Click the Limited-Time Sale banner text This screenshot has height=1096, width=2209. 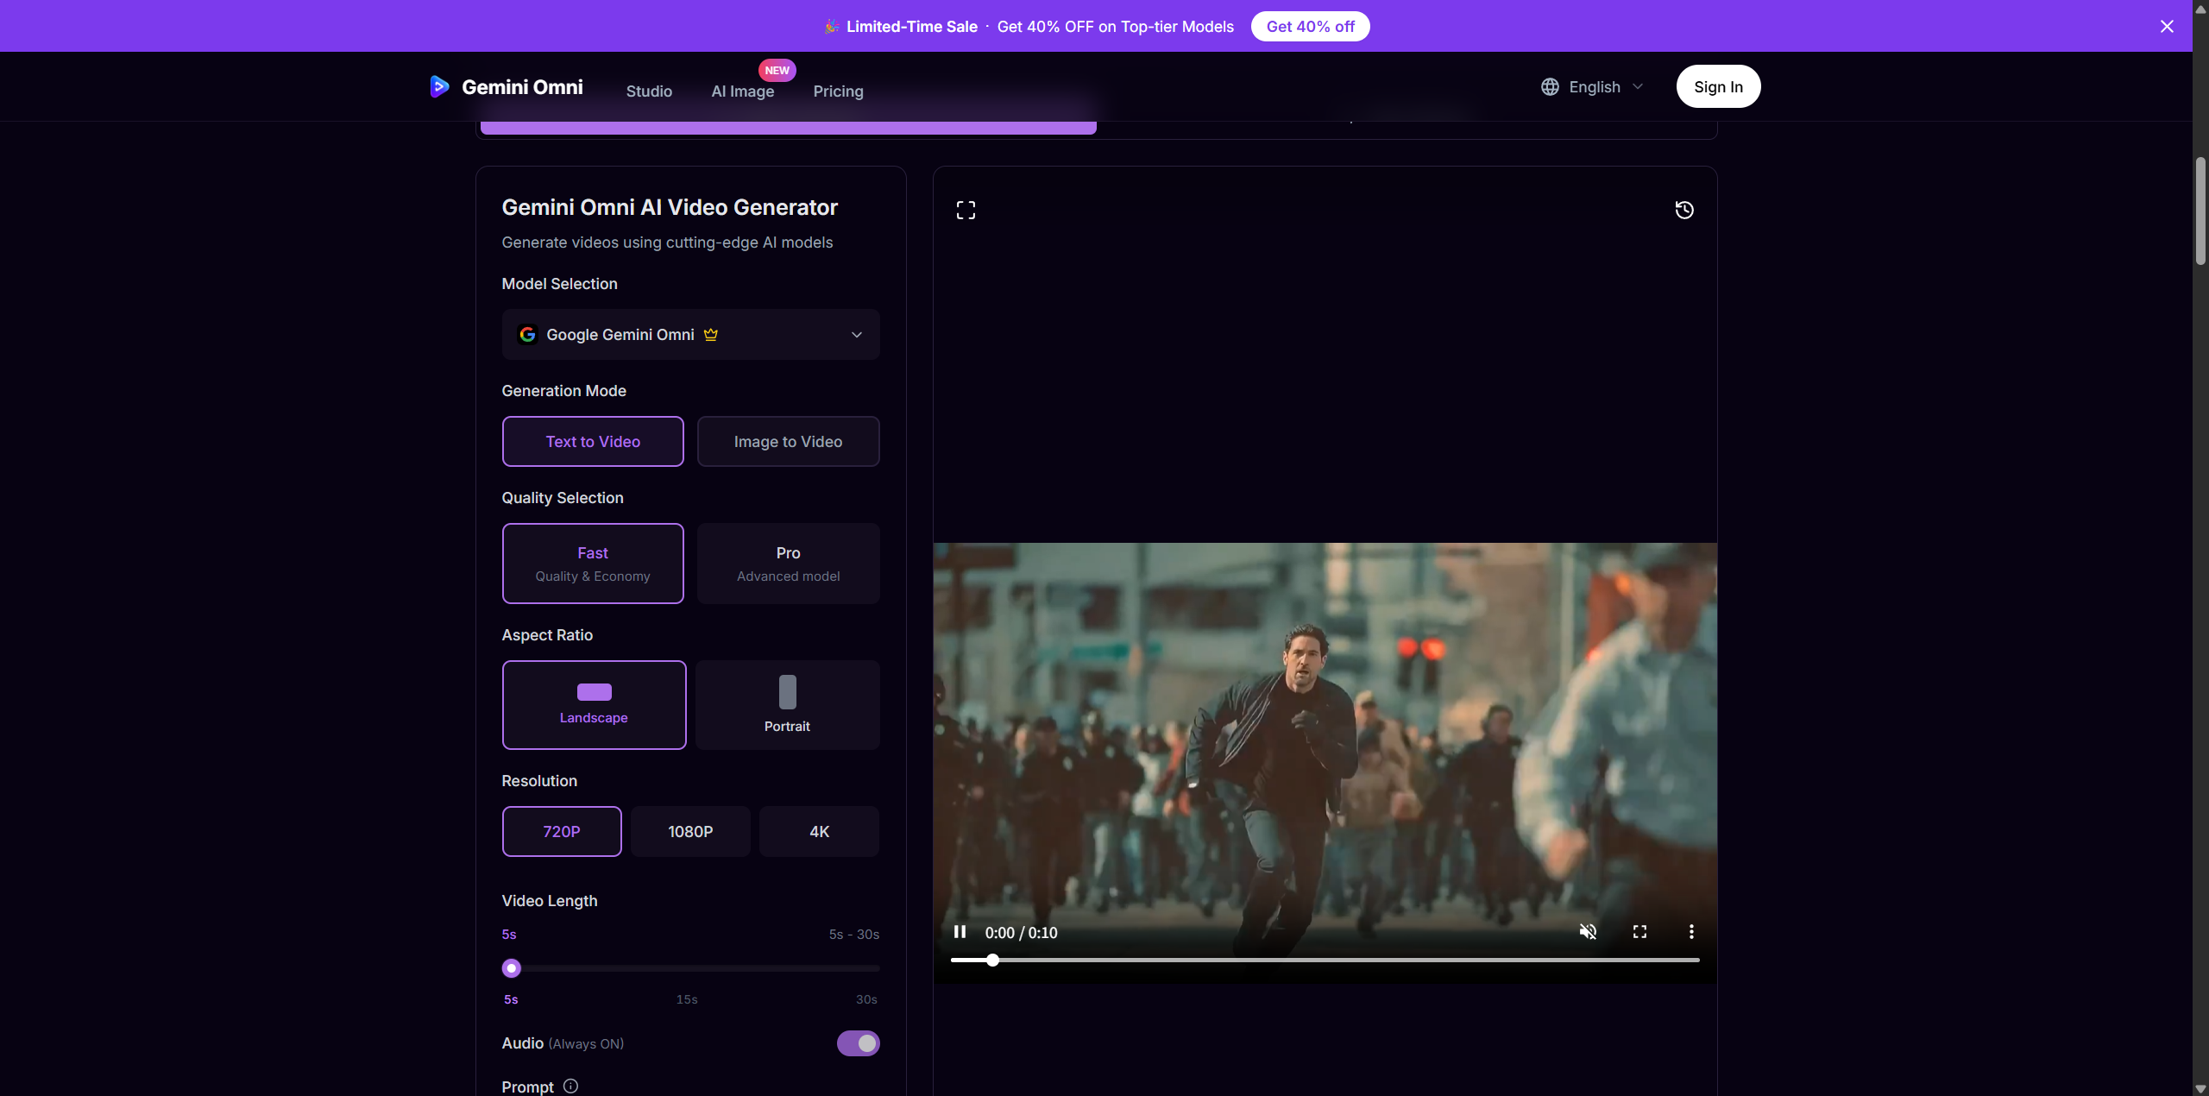click(x=911, y=27)
